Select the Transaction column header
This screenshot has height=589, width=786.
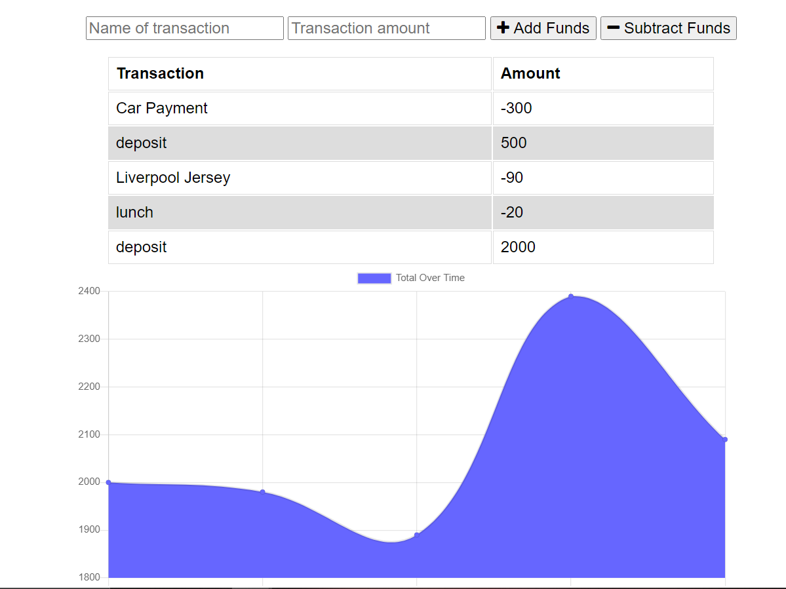[x=160, y=73]
